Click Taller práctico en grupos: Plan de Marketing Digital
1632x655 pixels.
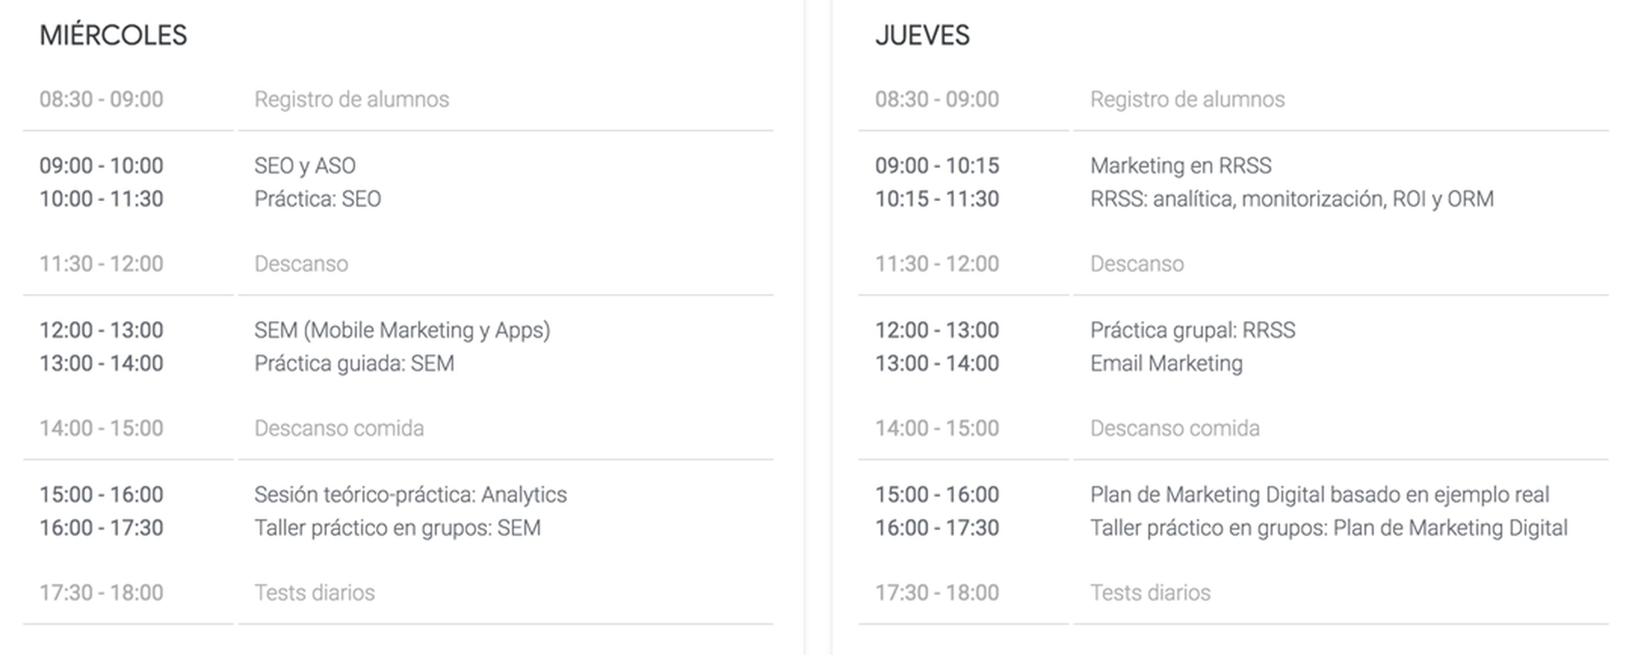1329,528
